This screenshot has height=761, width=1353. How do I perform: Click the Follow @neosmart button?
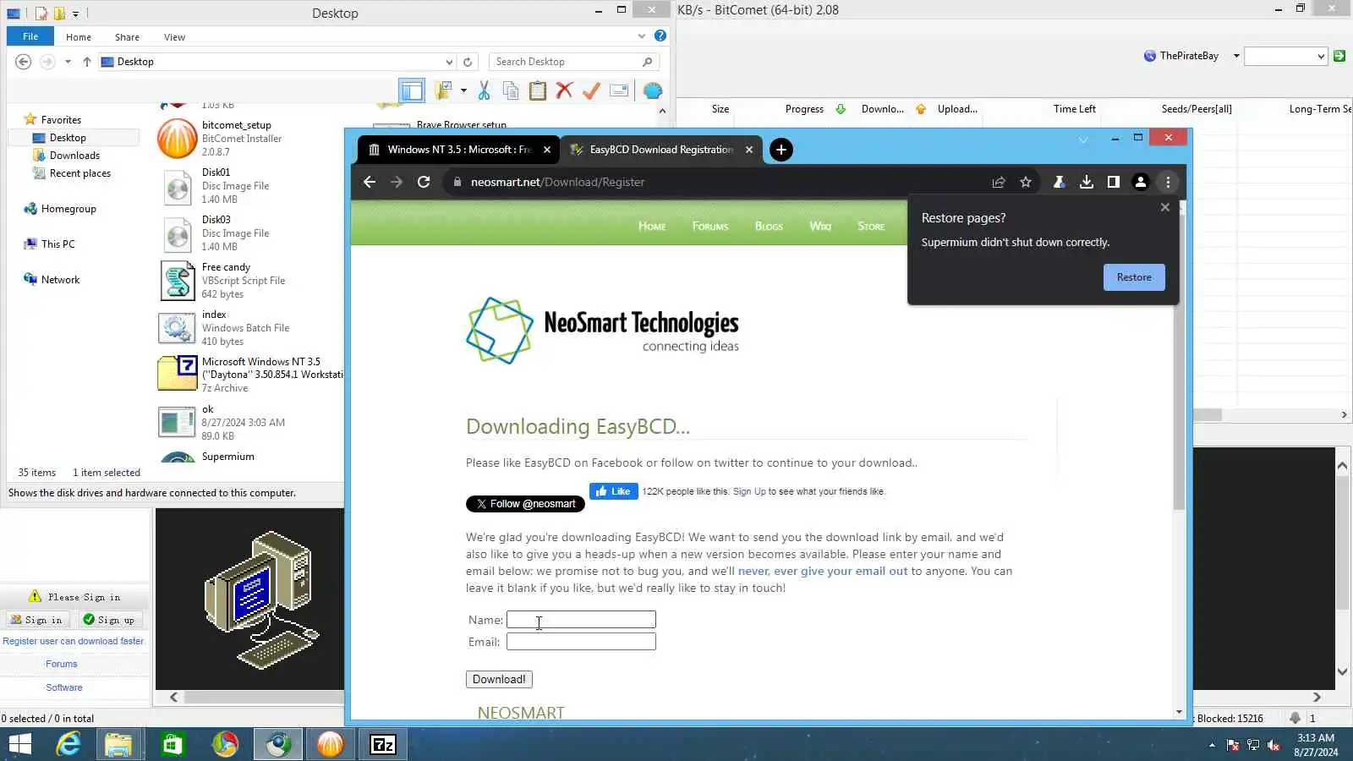[525, 504]
